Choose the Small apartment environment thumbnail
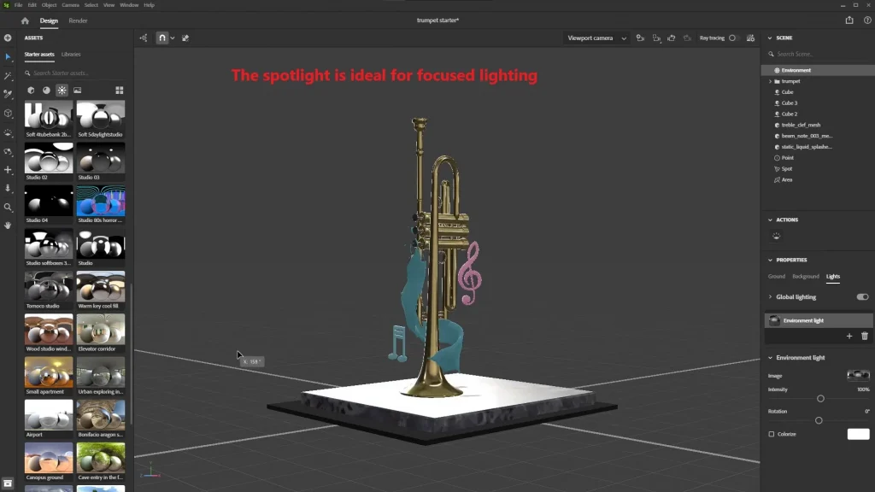This screenshot has width=875, height=492. [49, 372]
